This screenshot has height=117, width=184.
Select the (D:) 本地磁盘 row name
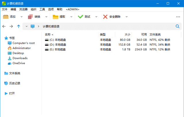(58, 44)
